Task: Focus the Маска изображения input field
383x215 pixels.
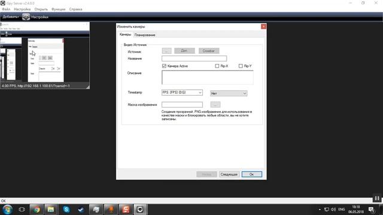Action: [182, 105]
